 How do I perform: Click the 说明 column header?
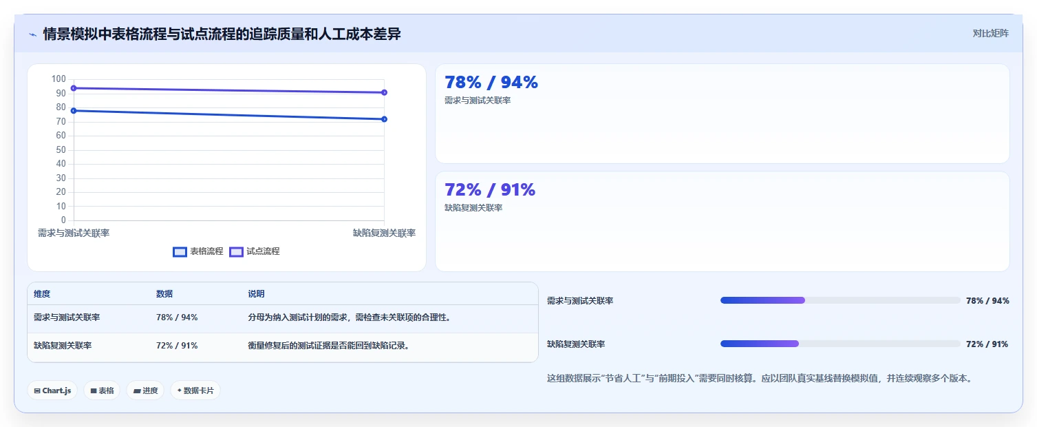(x=256, y=294)
